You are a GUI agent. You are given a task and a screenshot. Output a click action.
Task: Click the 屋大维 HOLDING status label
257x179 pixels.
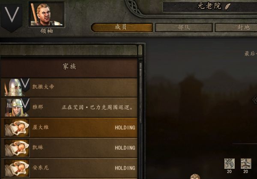[x=125, y=128]
